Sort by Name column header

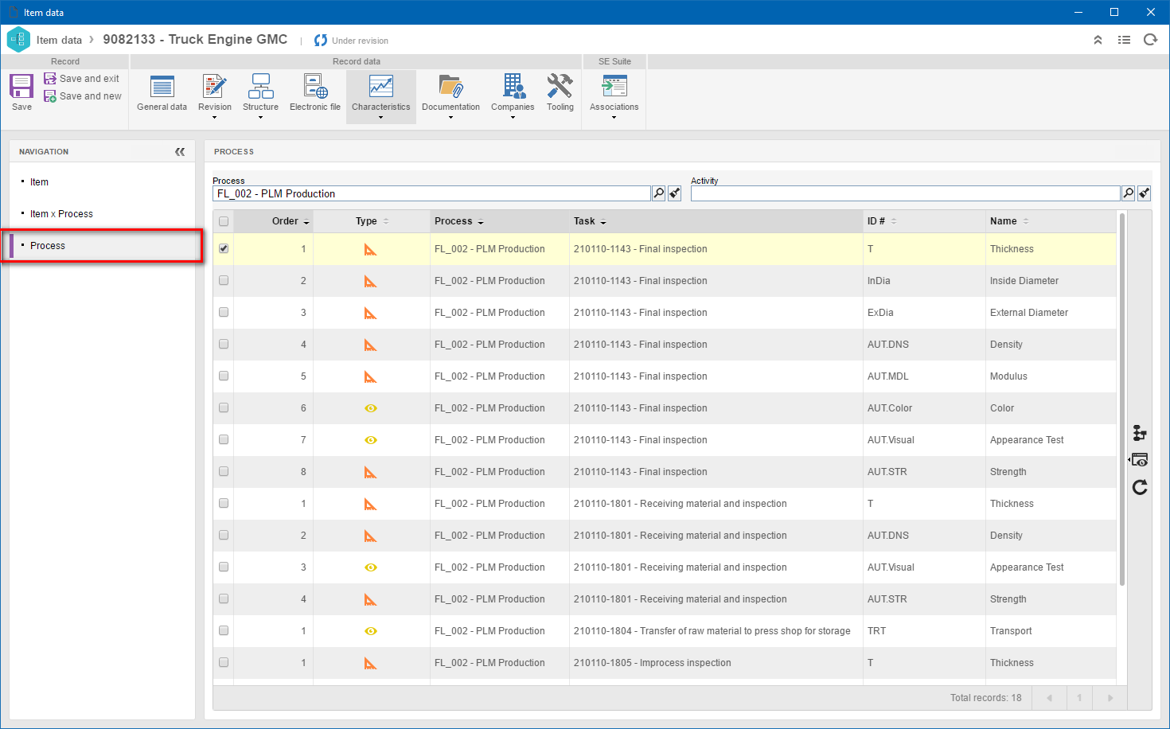click(x=1051, y=221)
